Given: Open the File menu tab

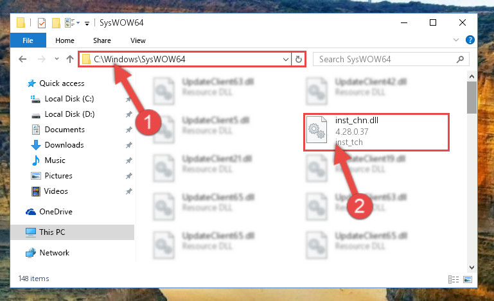Looking at the screenshot, I should pyautogui.click(x=28, y=40).
